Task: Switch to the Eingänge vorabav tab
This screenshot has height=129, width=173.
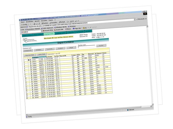Action: 49,34
